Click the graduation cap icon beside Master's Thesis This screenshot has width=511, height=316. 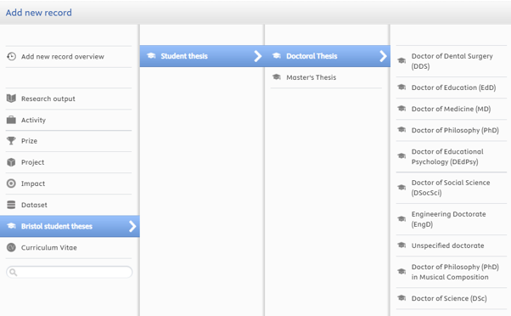[277, 77]
